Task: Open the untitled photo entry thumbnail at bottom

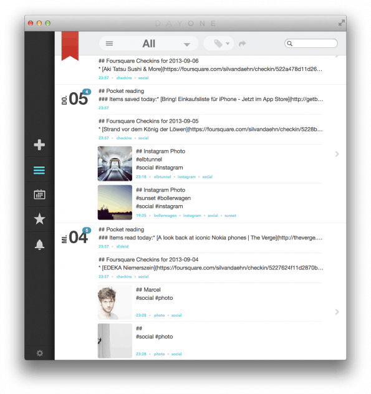Action: pos(115,341)
